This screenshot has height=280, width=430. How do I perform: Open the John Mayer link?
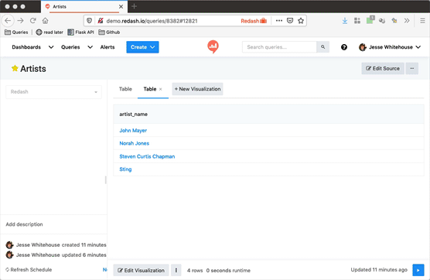(x=133, y=131)
